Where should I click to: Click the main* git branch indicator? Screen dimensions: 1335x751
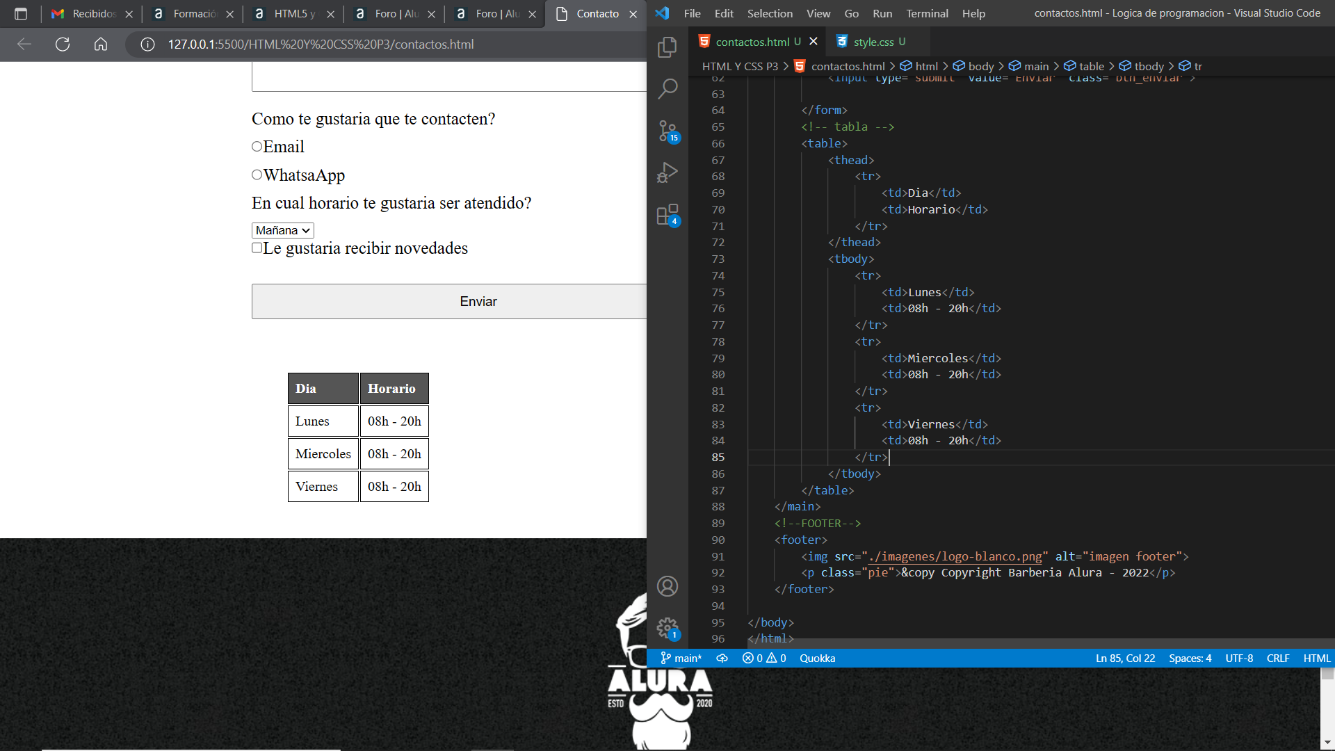point(681,658)
